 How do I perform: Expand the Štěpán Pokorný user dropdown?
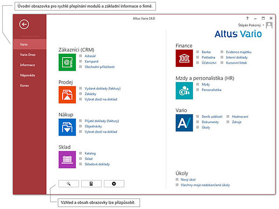tap(263, 25)
